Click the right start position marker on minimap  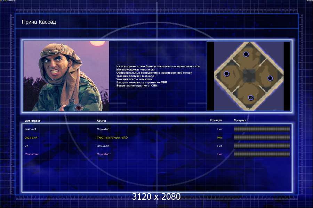[x=270, y=78]
